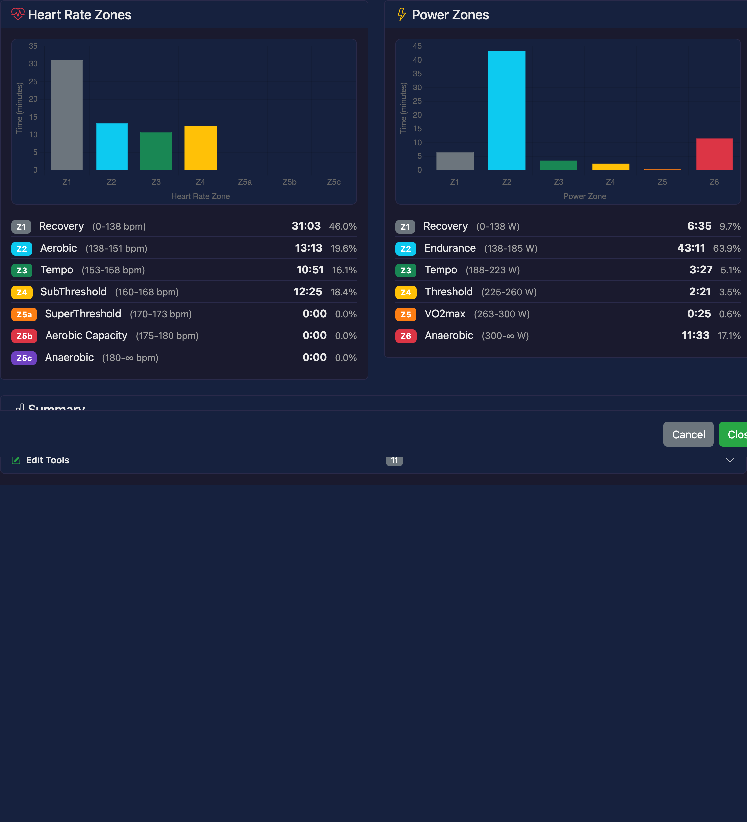This screenshot has height=822, width=747.
Task: Click the Z6 x-axis label
Action: (x=714, y=182)
